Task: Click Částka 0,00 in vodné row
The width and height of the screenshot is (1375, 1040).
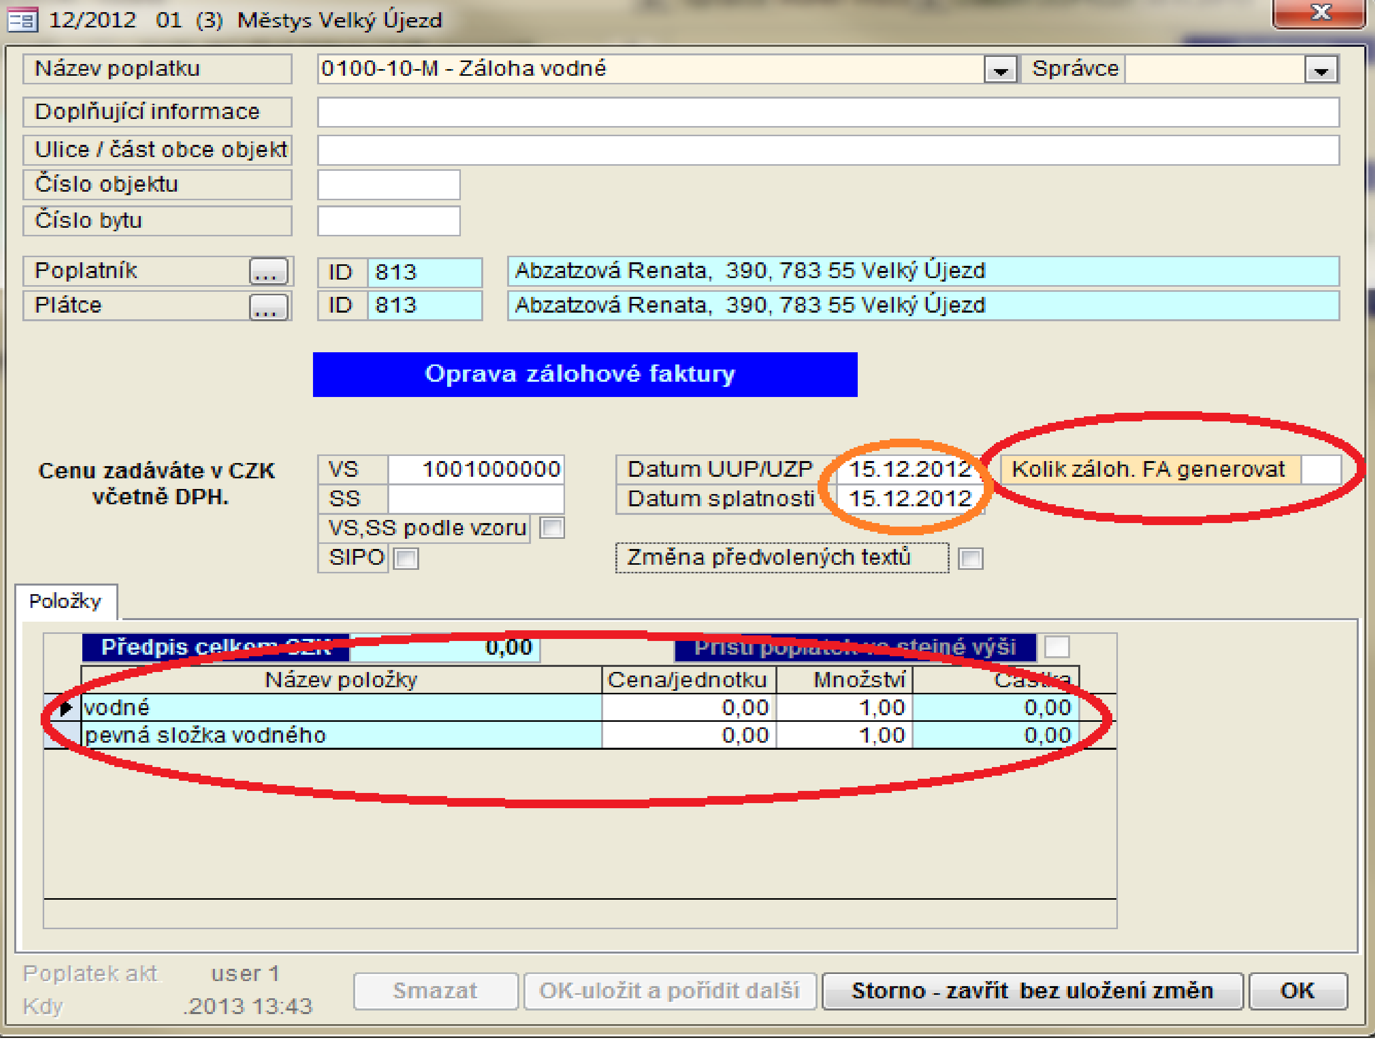Action: pos(996,709)
